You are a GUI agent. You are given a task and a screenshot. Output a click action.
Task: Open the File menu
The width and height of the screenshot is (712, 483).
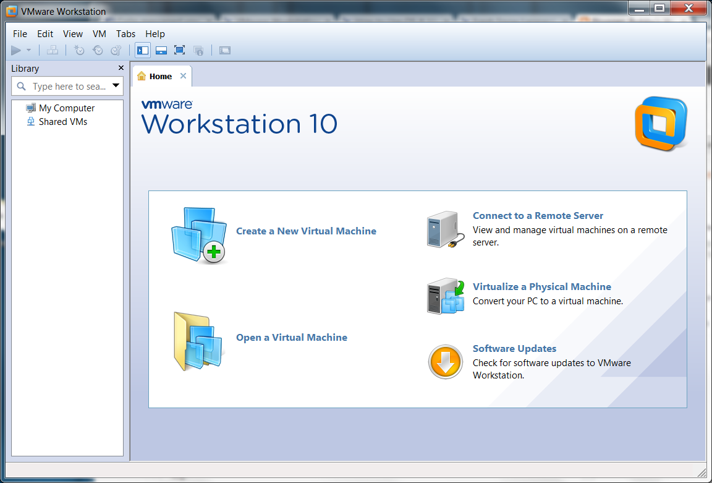tap(20, 34)
